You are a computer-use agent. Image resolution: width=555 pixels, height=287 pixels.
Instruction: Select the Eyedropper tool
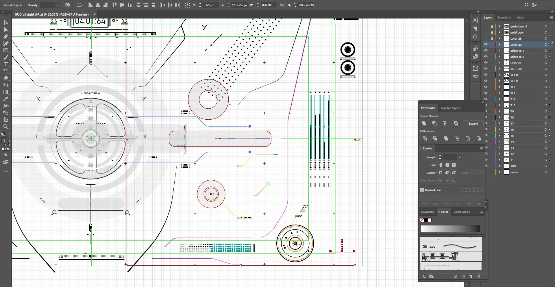pos(6,99)
